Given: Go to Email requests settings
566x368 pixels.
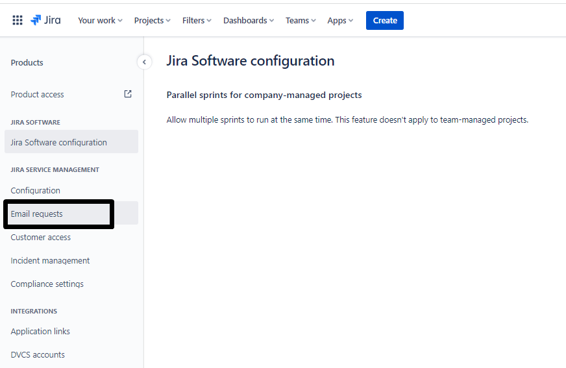Looking at the screenshot, I should pos(71,214).
